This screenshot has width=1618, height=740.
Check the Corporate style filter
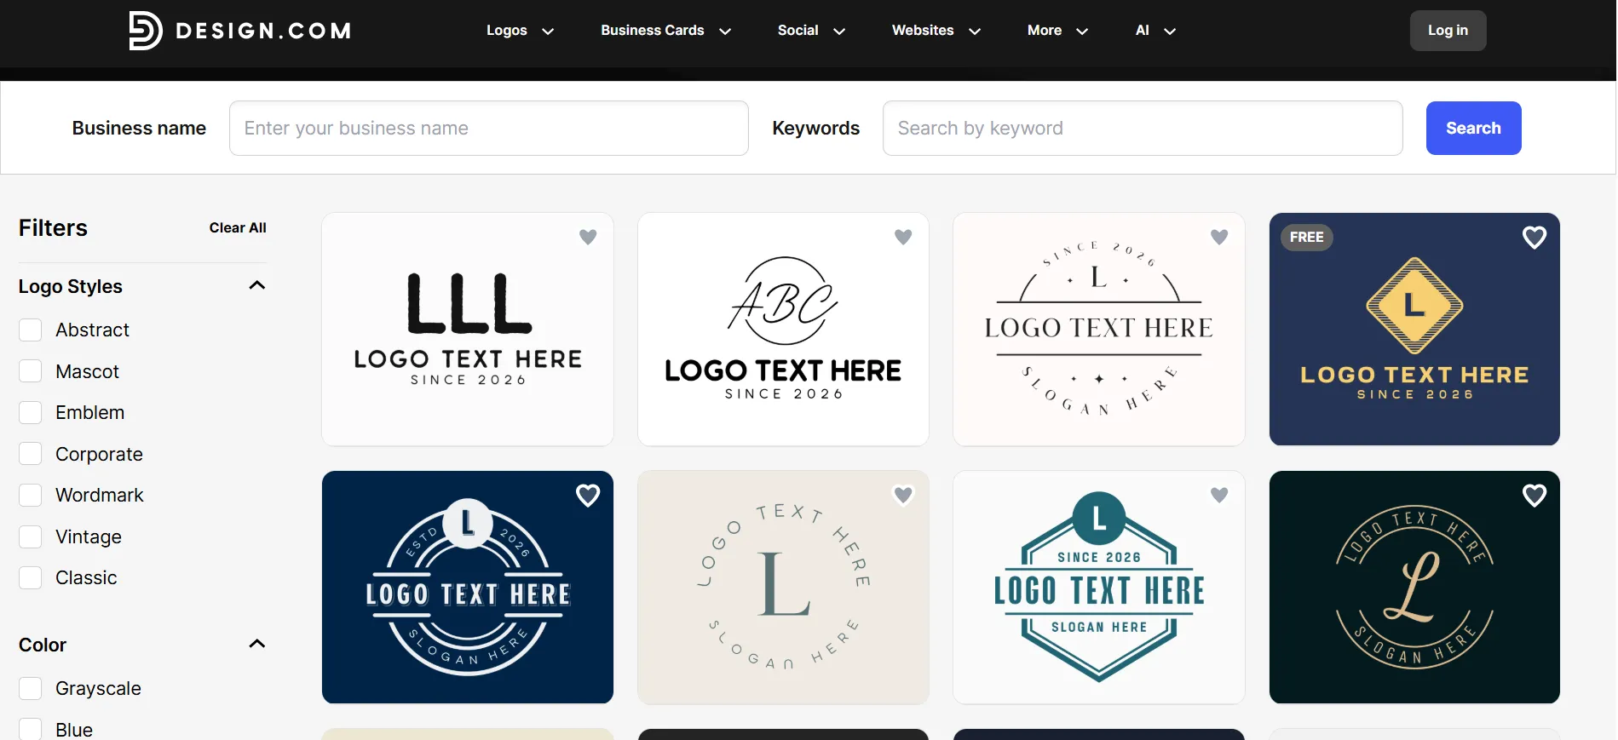(31, 454)
